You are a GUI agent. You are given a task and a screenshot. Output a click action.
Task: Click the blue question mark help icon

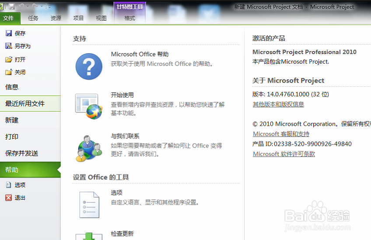coord(89,67)
